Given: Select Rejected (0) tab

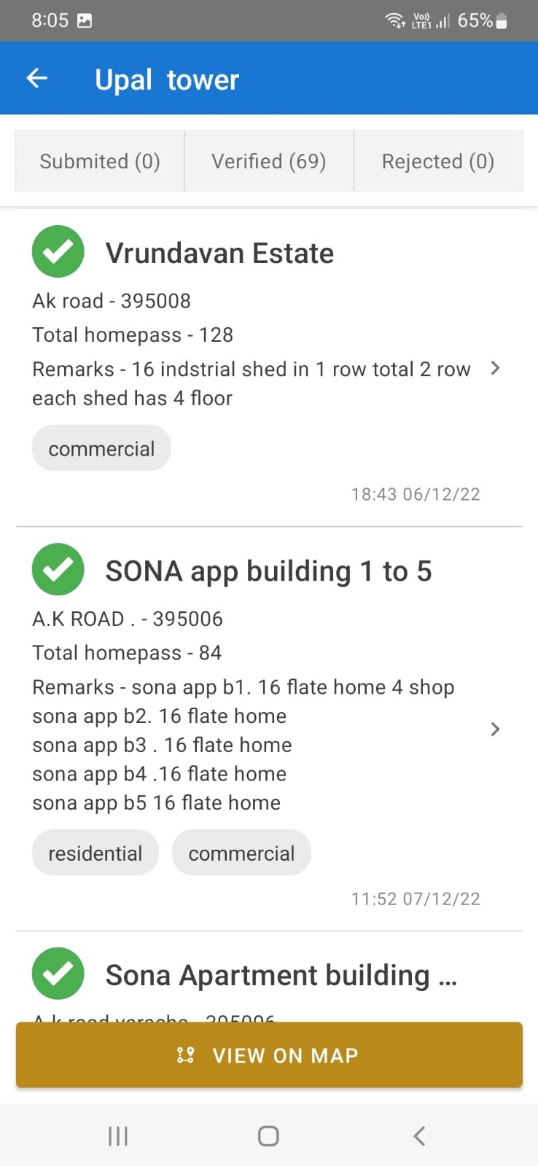Looking at the screenshot, I should pyautogui.click(x=438, y=161).
